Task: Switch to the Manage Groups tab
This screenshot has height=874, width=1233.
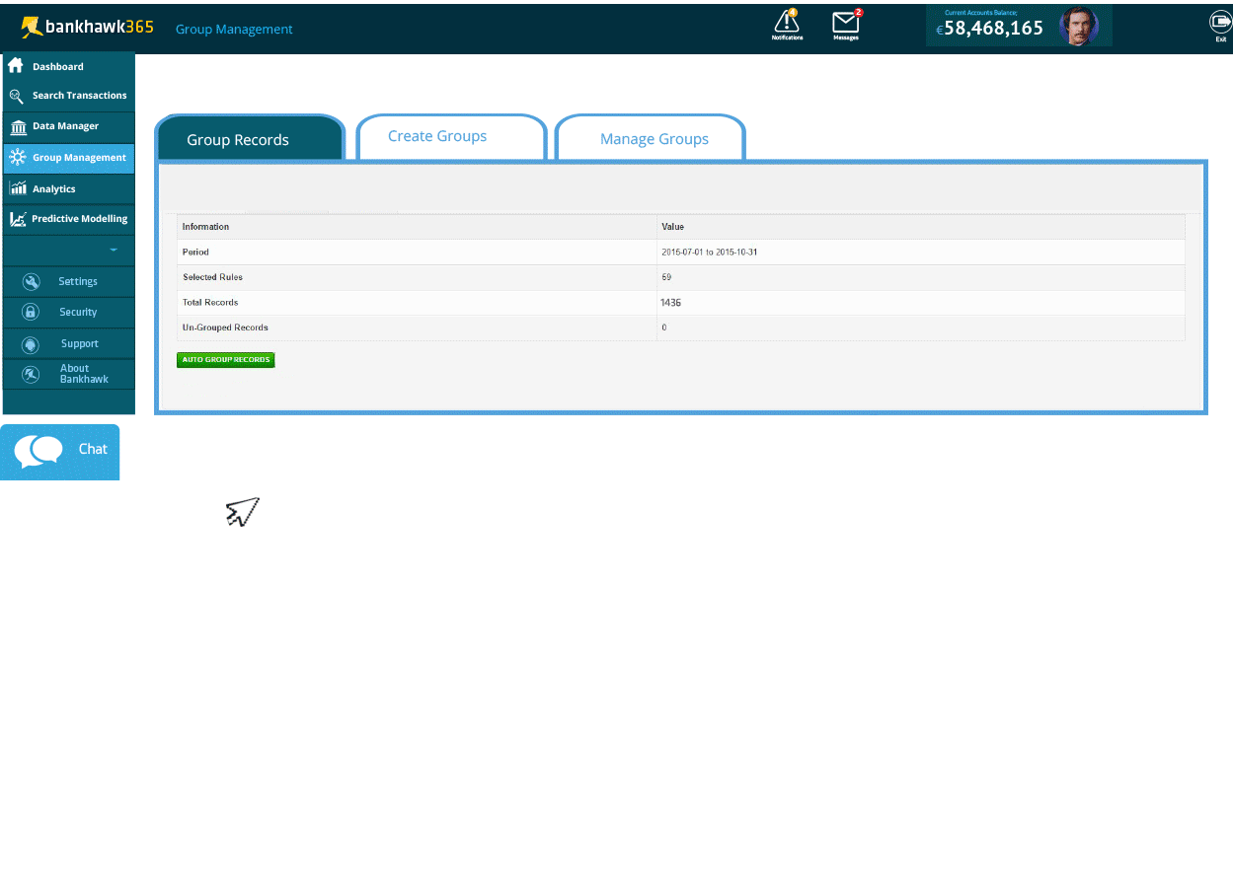Action: point(654,139)
